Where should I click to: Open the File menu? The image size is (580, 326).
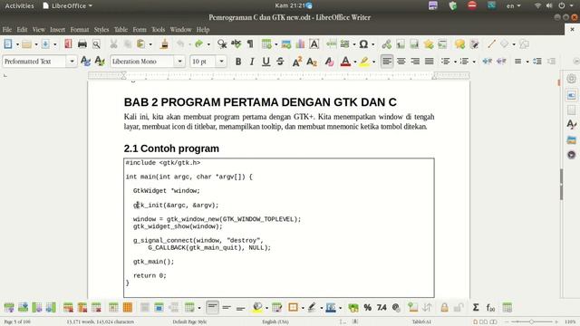point(7,30)
